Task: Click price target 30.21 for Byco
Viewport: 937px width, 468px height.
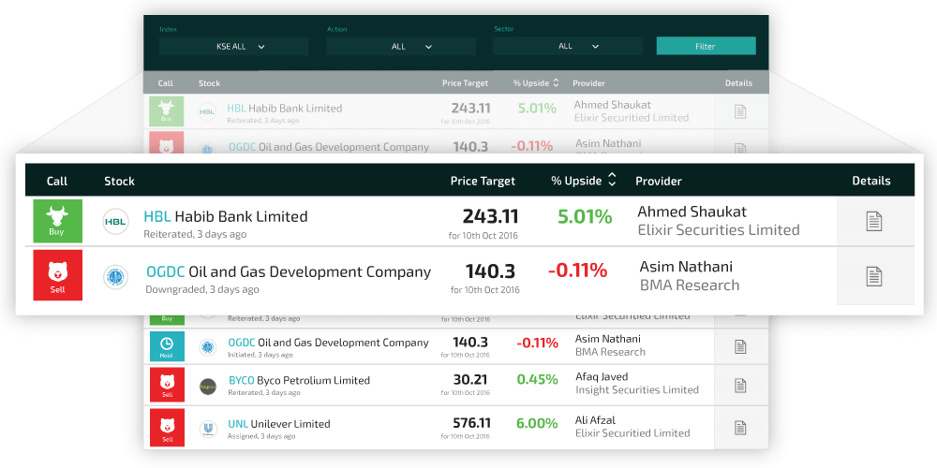Action: [470, 380]
